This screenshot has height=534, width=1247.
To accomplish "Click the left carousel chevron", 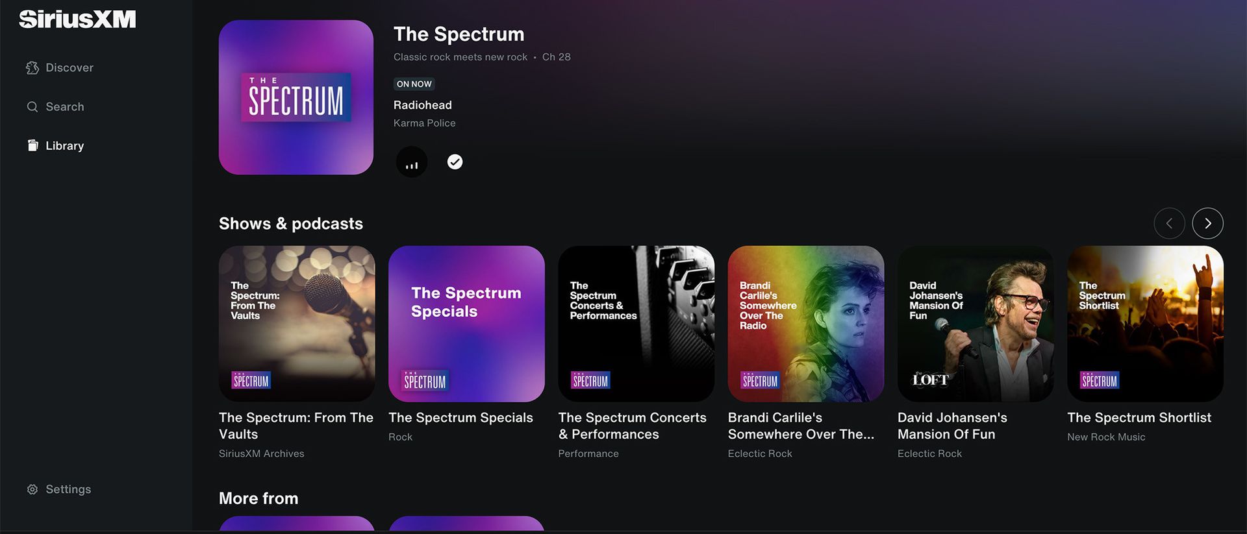I will (1169, 223).
